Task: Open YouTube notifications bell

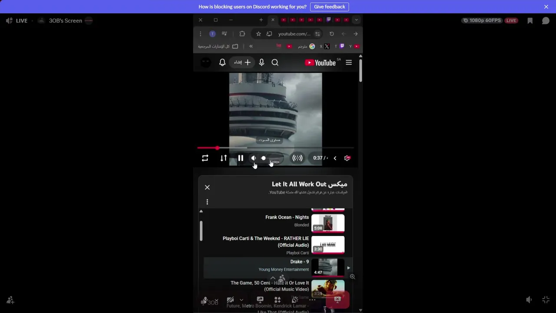Action: tap(222, 63)
